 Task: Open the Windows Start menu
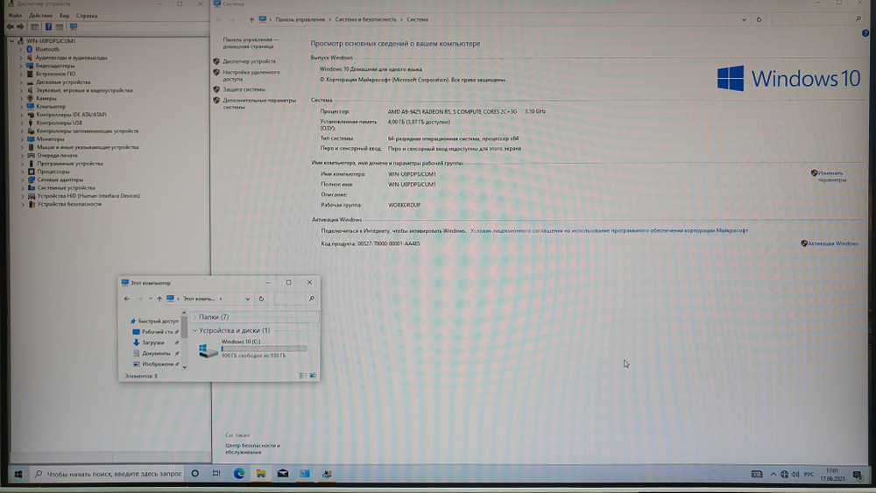coord(18,474)
